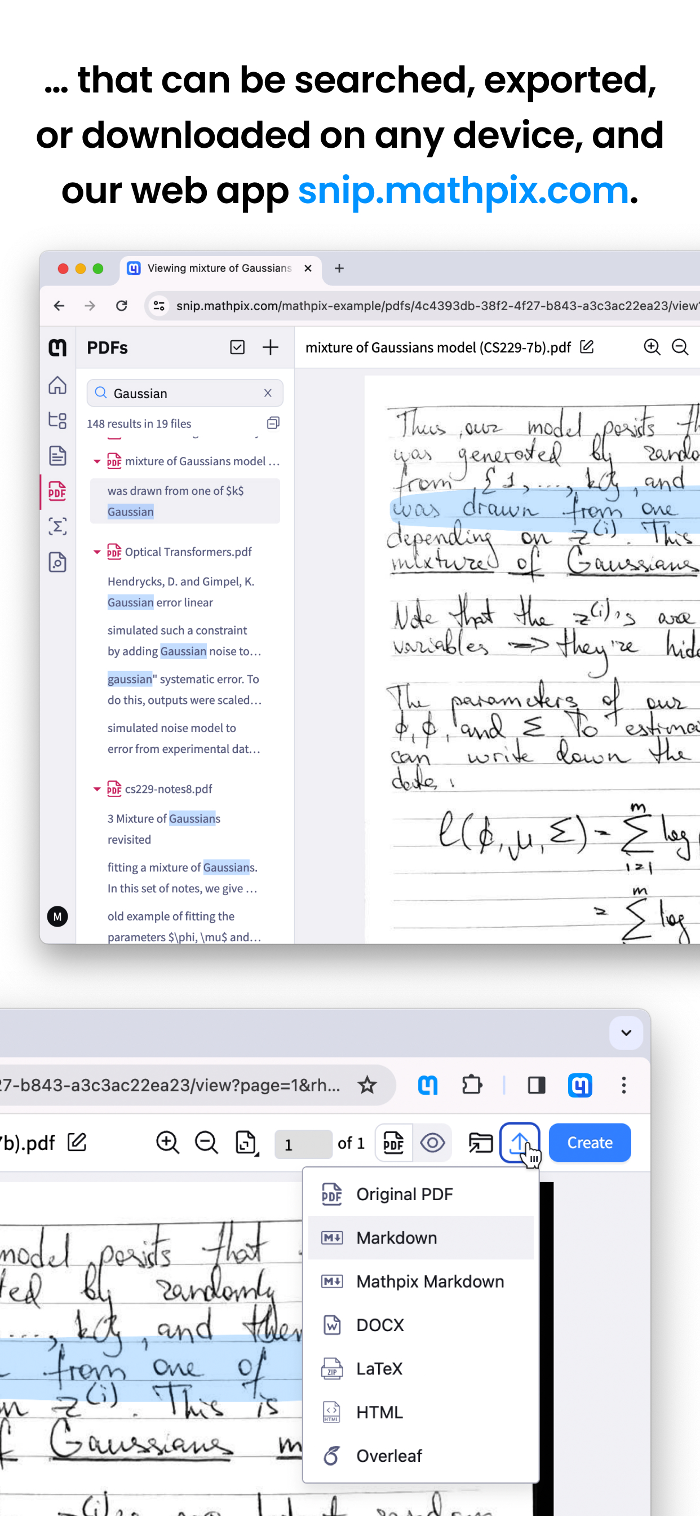The width and height of the screenshot is (700, 1516).
Task: Open the Home sidebar icon
Action: pos(57,385)
